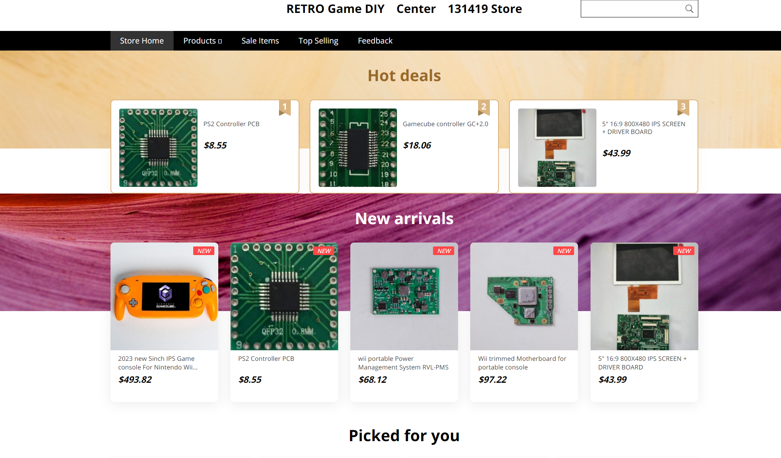Open the orange Gamecube handheld console image
The image size is (781, 458).
tap(164, 297)
